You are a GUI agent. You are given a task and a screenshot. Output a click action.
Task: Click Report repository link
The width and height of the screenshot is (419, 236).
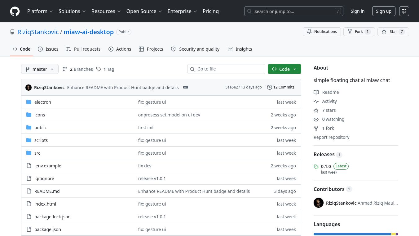(331, 137)
